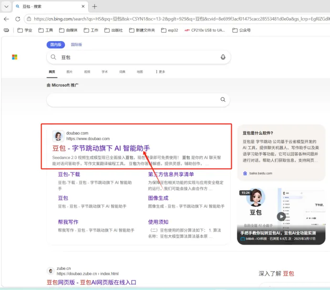Click the bilibili source icon

[243, 239]
